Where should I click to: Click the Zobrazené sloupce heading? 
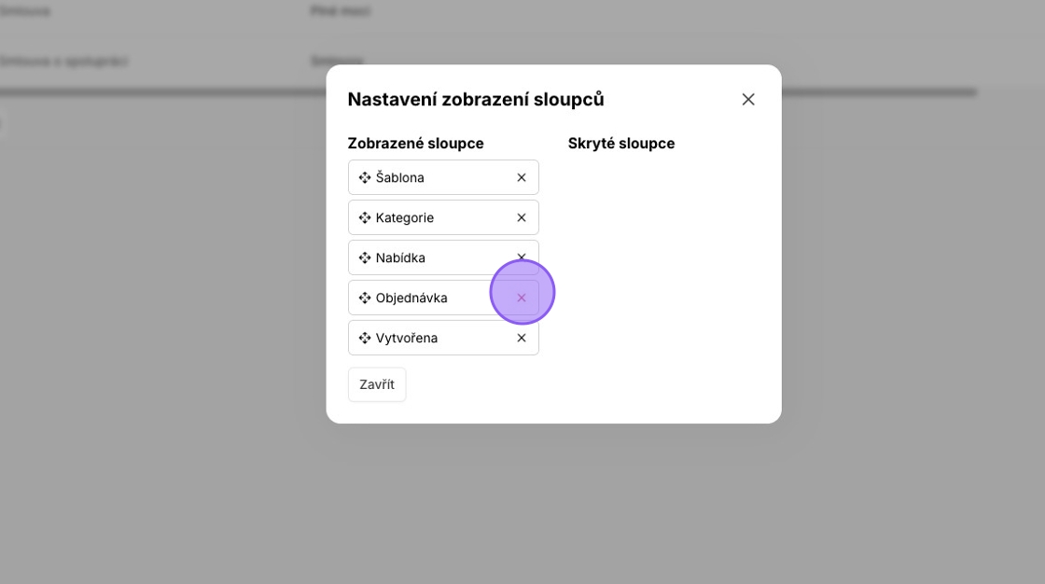pos(415,144)
